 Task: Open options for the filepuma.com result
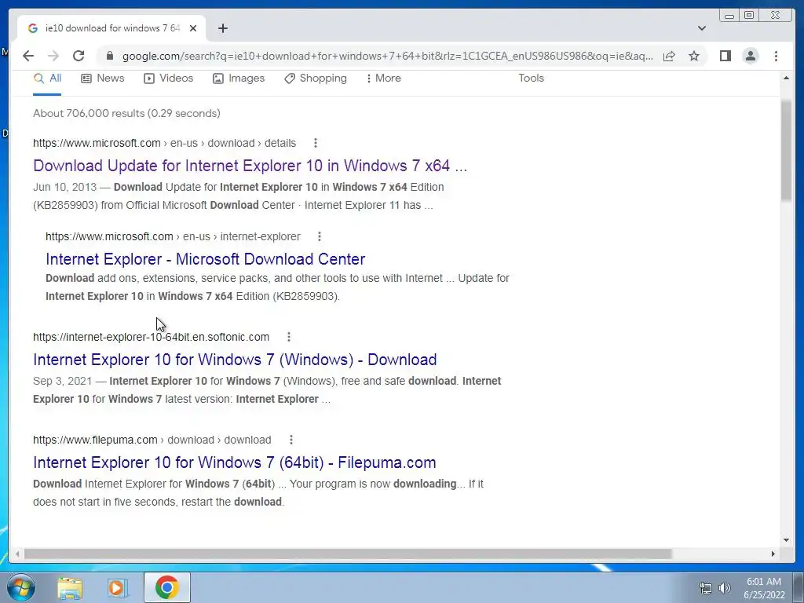[291, 440]
